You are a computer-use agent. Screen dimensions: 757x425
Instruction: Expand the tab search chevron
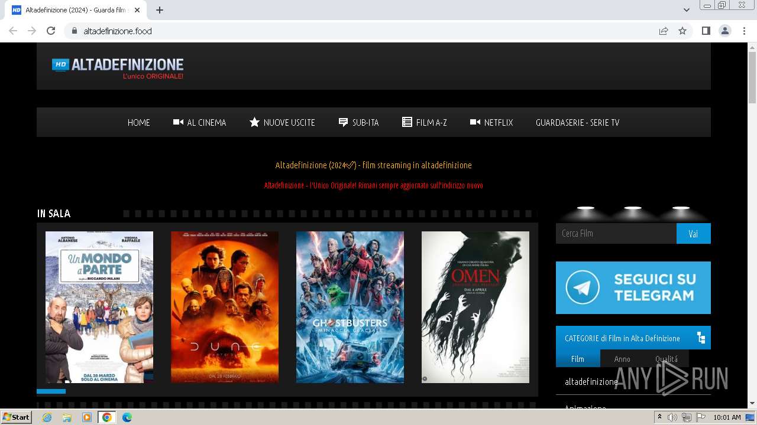tap(687, 10)
